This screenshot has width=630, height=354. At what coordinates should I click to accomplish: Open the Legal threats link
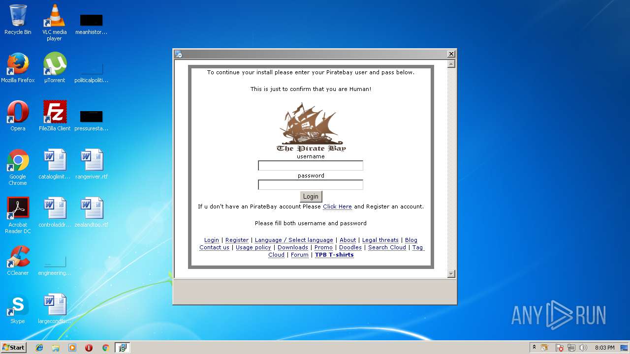tap(380, 240)
